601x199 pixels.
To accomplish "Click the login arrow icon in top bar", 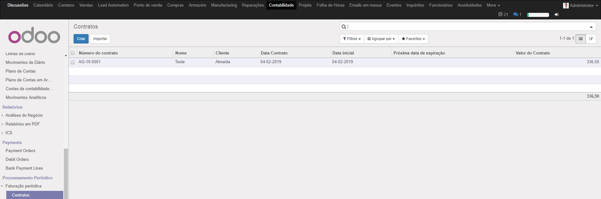I will click(x=556, y=15).
